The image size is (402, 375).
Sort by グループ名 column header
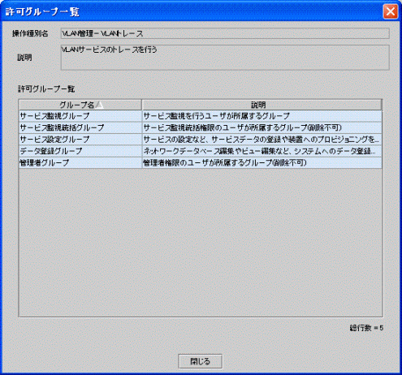[x=80, y=105]
